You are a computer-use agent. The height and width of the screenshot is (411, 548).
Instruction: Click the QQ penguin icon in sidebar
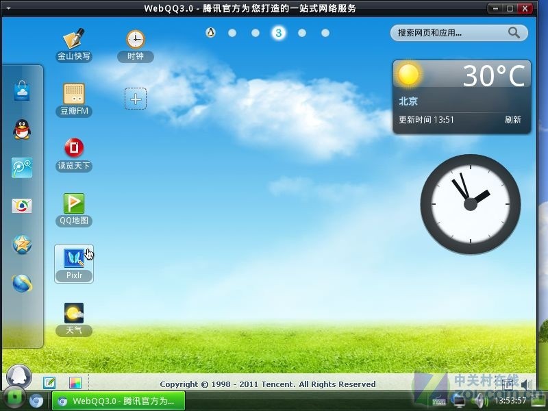[22, 129]
